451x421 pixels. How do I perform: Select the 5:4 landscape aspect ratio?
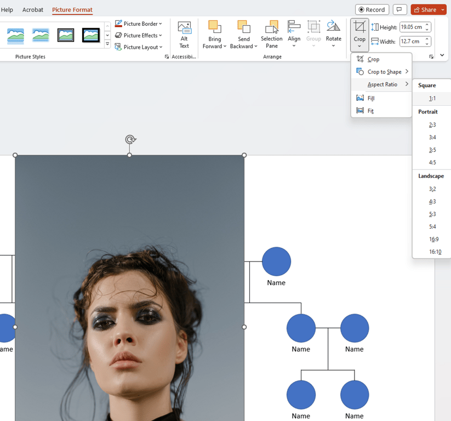coord(432,226)
